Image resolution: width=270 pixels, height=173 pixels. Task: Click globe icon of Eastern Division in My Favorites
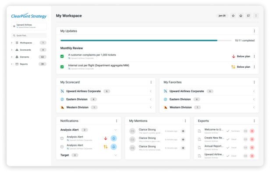coord(165,99)
